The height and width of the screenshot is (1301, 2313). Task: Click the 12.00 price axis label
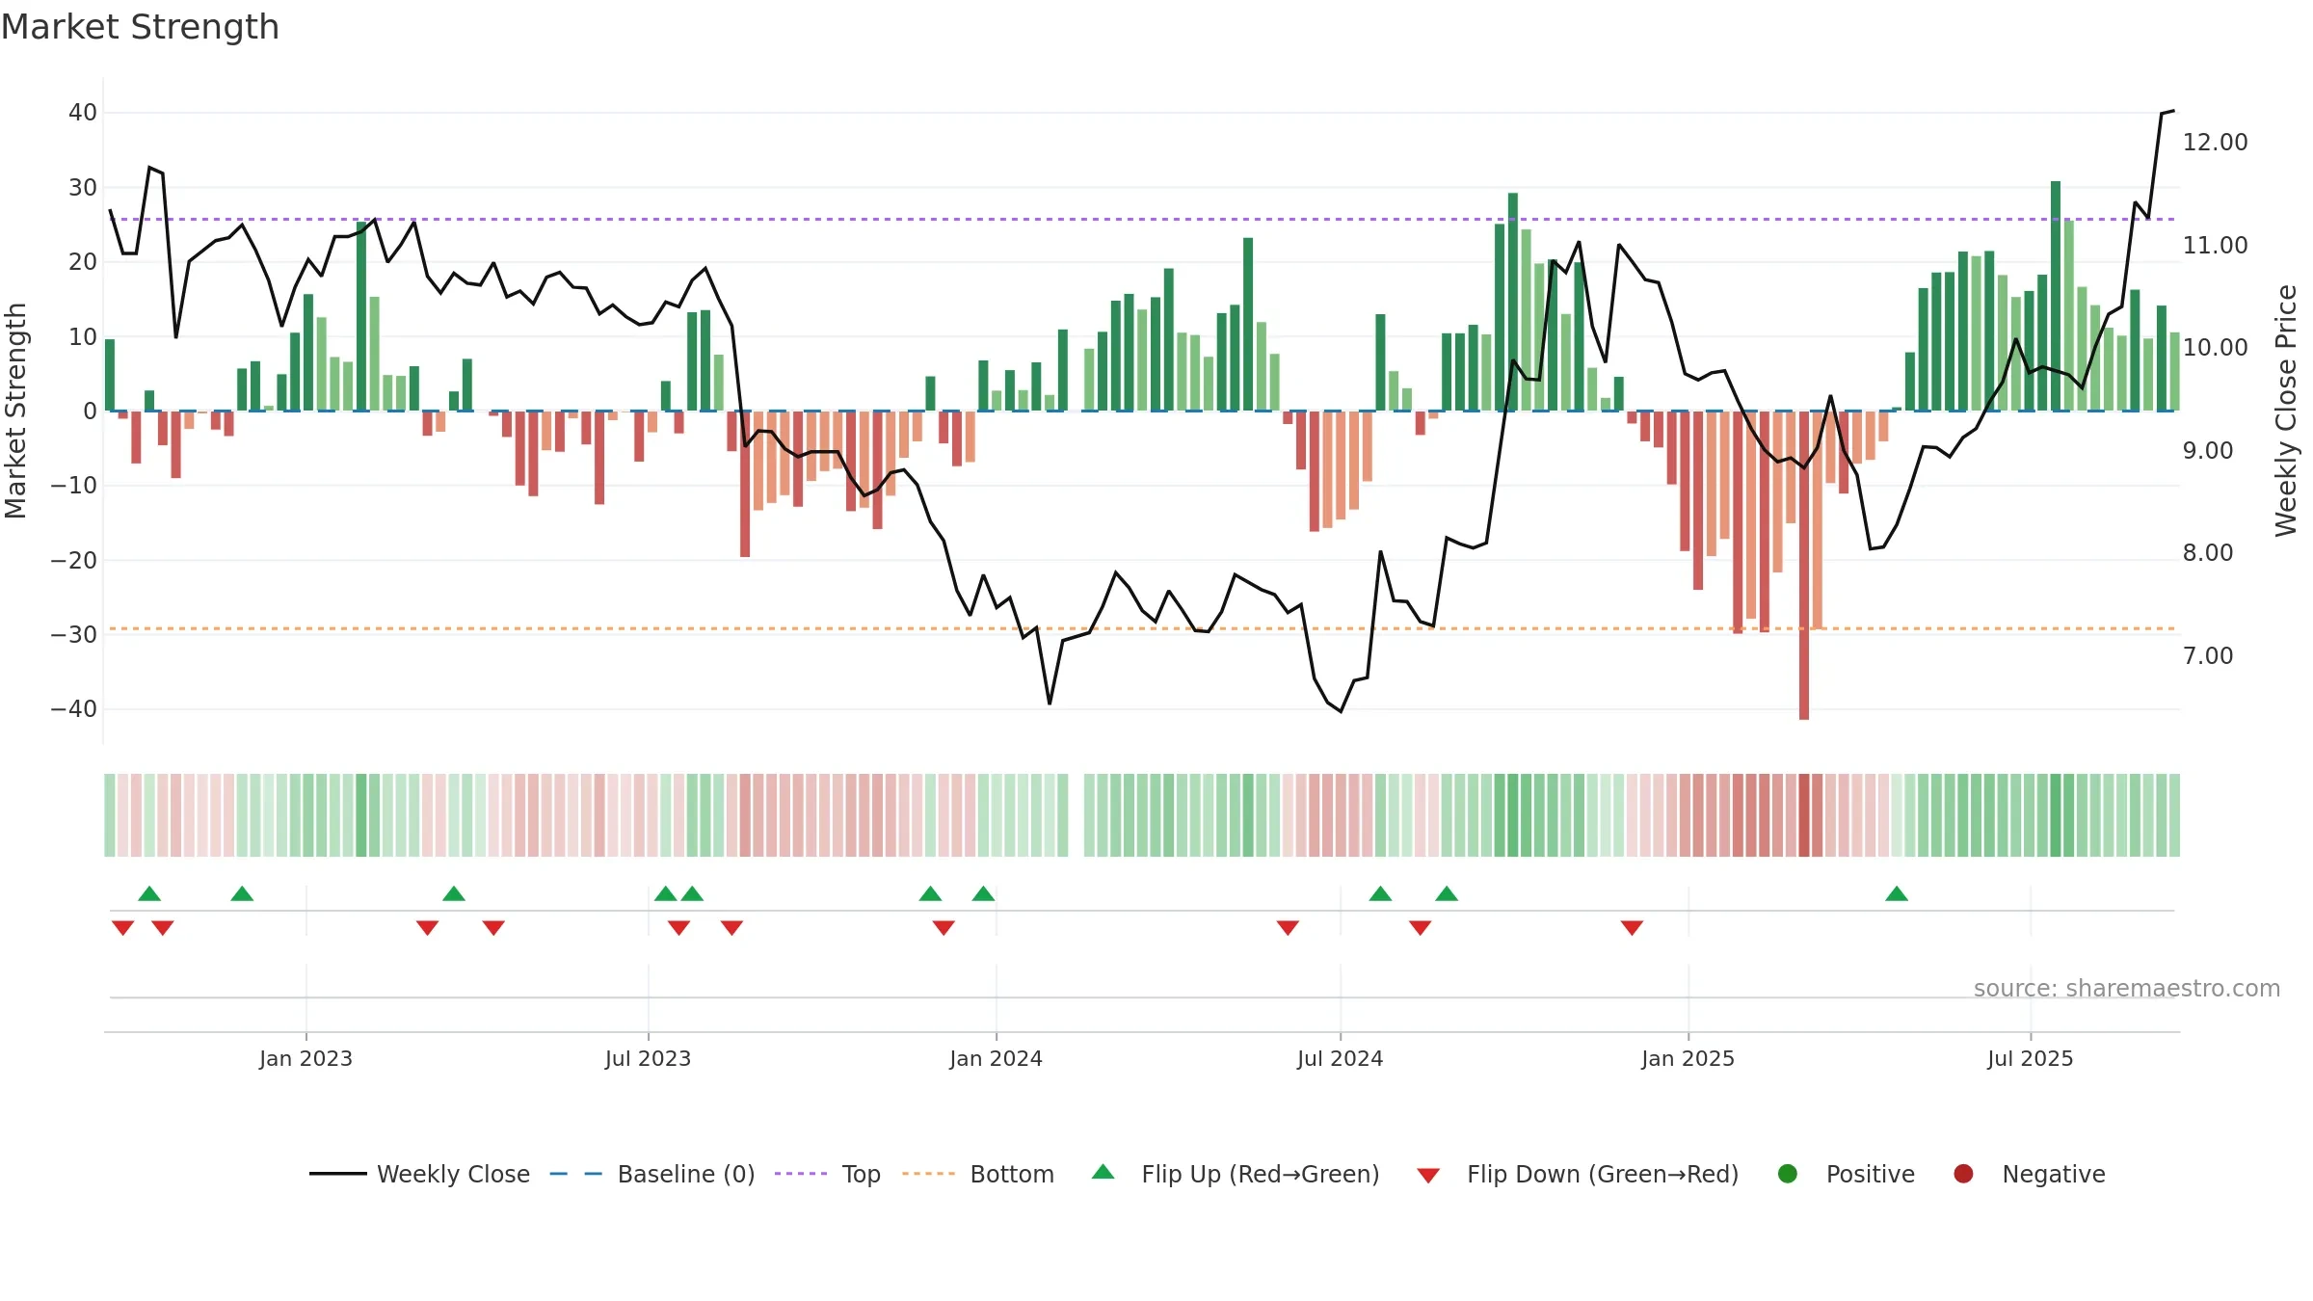click(x=2215, y=142)
